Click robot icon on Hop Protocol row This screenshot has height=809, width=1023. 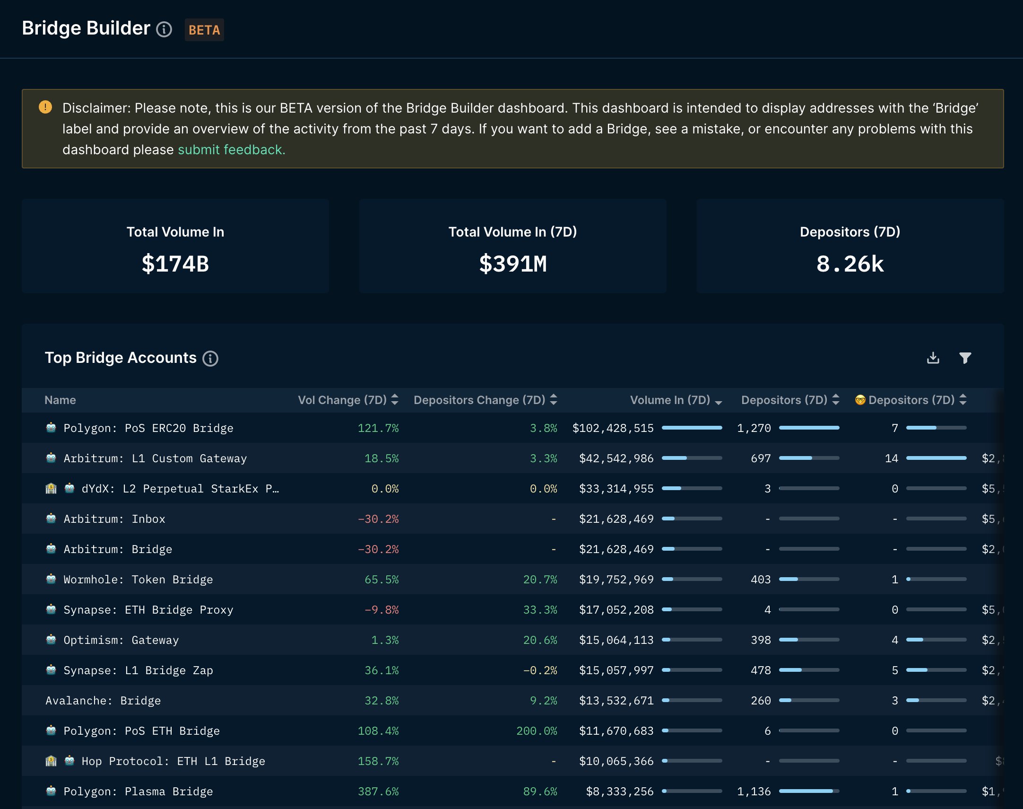pyautogui.click(x=69, y=761)
